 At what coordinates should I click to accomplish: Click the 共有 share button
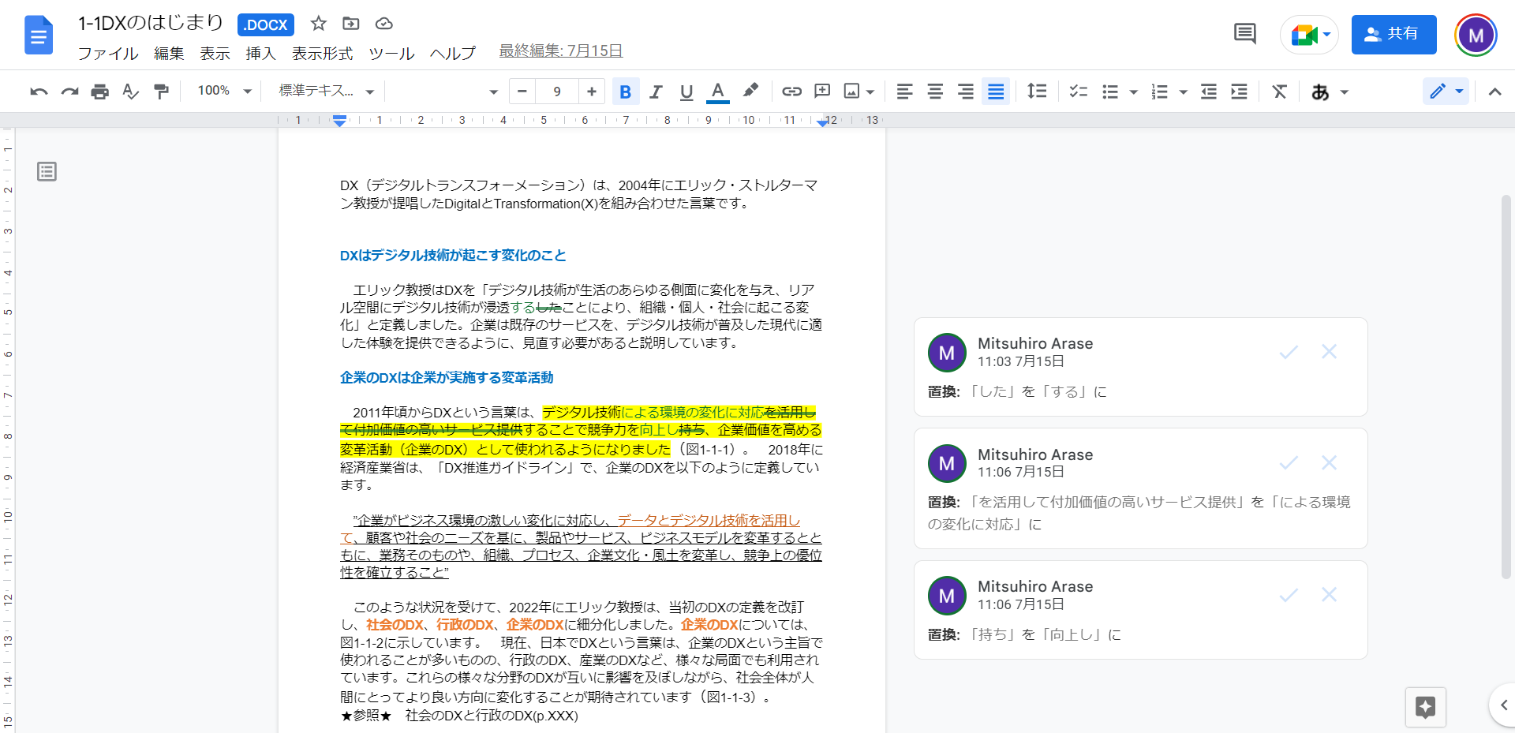click(1393, 35)
